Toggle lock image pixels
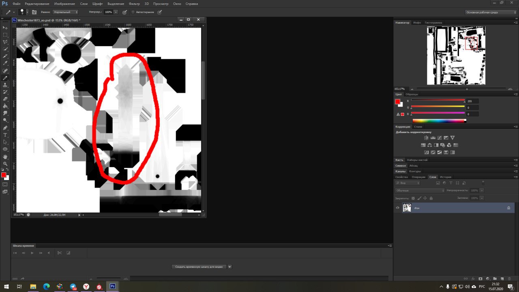This screenshot has width=519, height=292. pos(419,198)
